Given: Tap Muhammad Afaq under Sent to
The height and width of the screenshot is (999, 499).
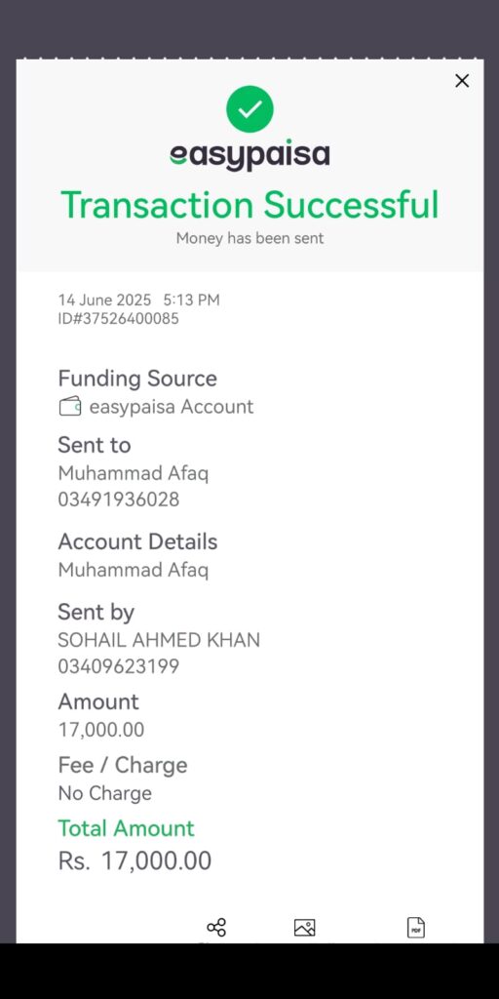Looking at the screenshot, I should tap(133, 473).
